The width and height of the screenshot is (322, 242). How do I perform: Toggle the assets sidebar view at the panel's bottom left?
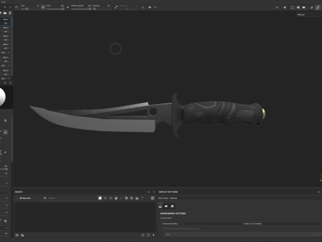coord(17,235)
